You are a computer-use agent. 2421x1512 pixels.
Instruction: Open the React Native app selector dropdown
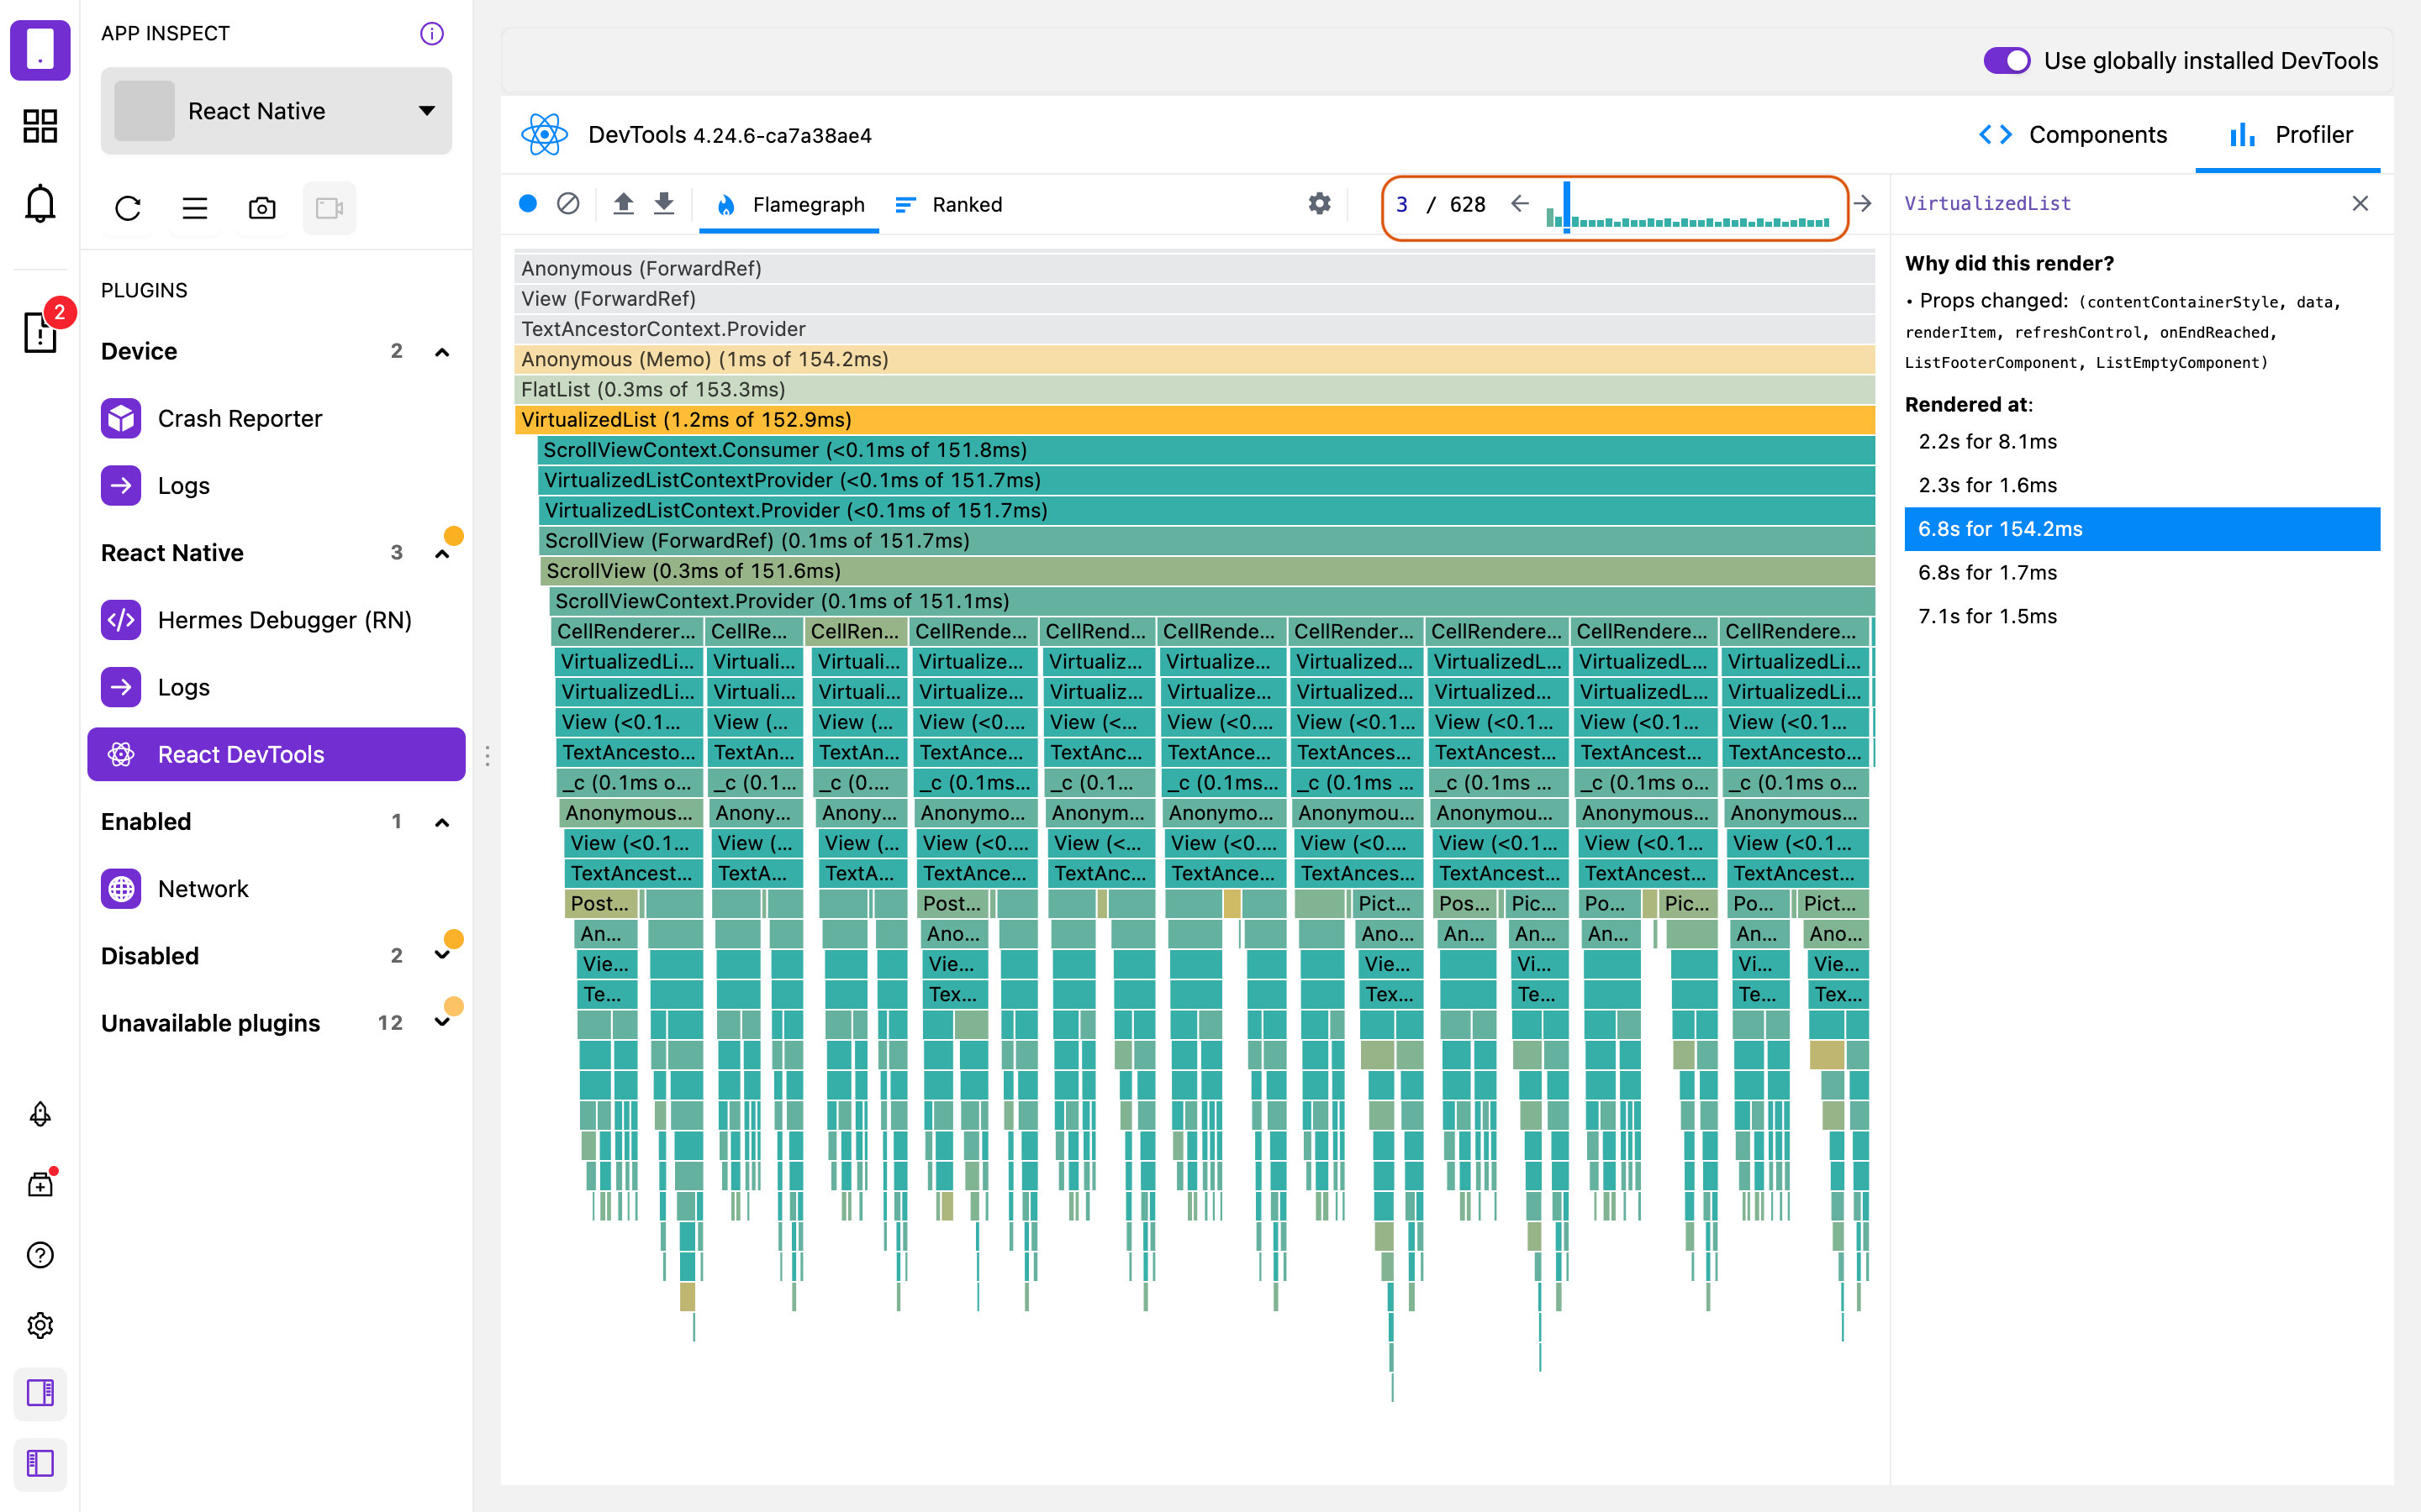point(276,111)
